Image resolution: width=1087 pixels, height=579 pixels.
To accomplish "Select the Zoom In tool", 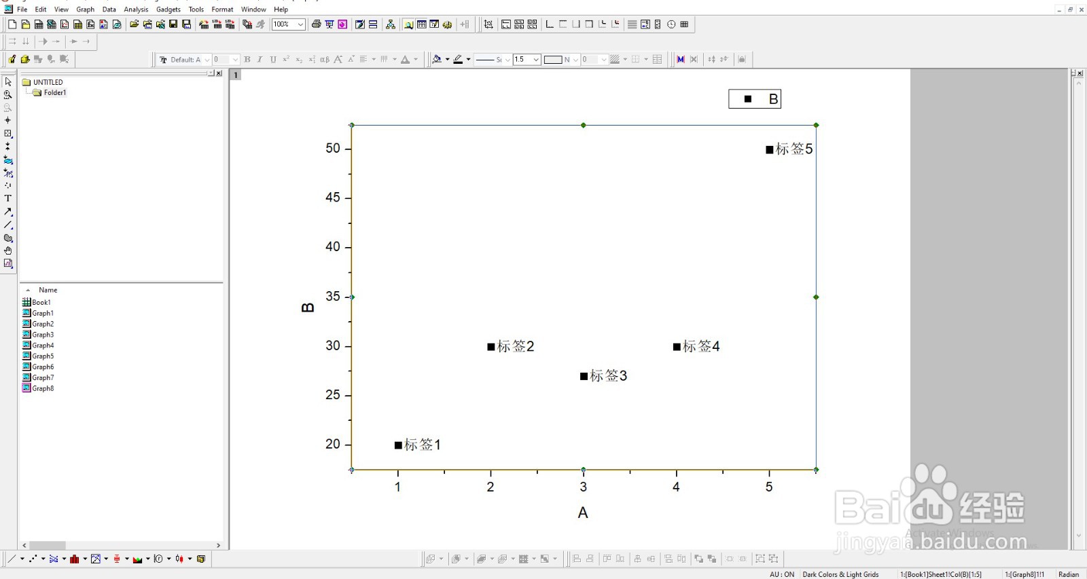I will pyautogui.click(x=8, y=94).
